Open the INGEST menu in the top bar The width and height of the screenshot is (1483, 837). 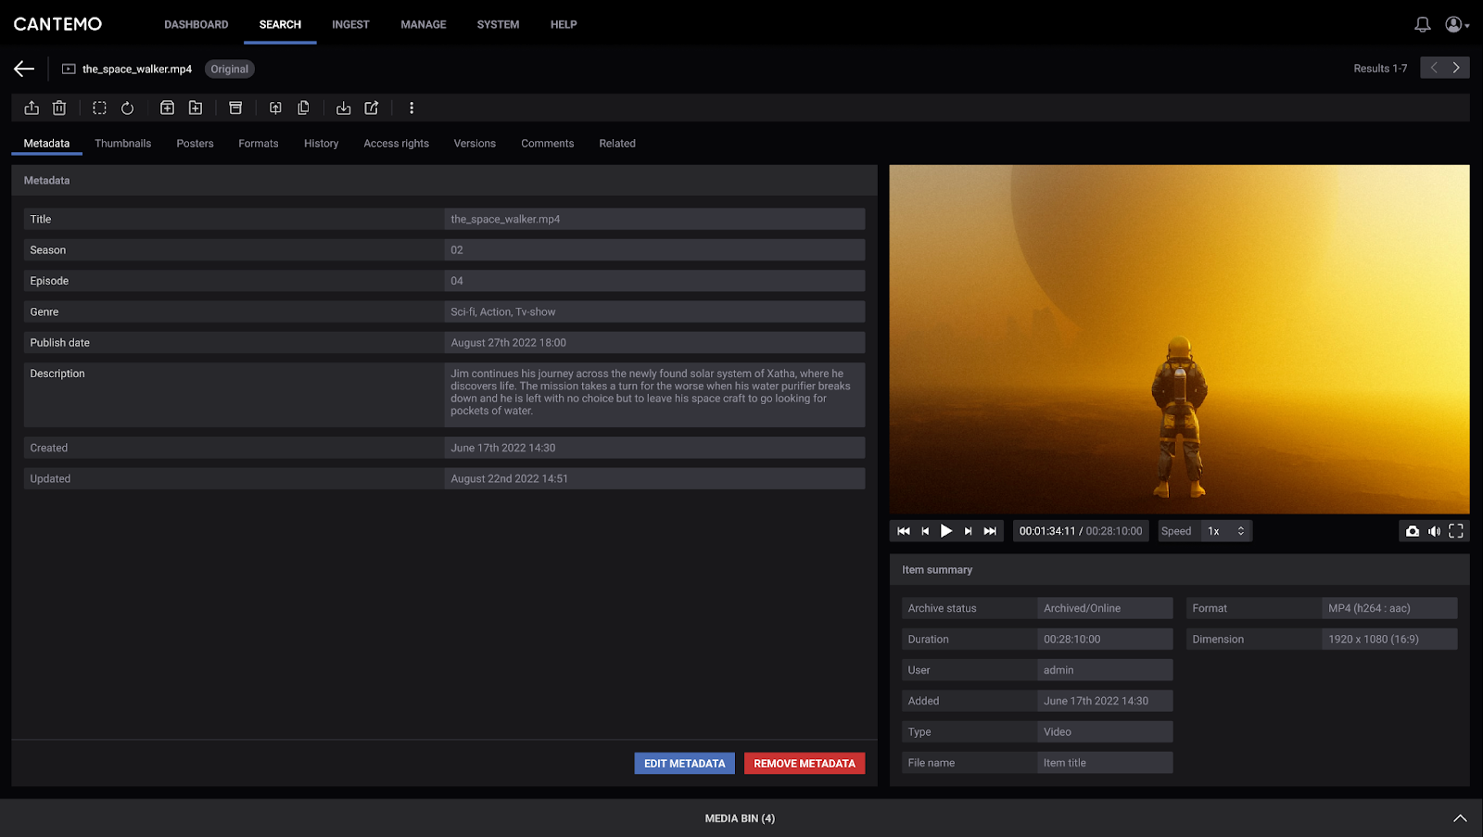coord(350,24)
